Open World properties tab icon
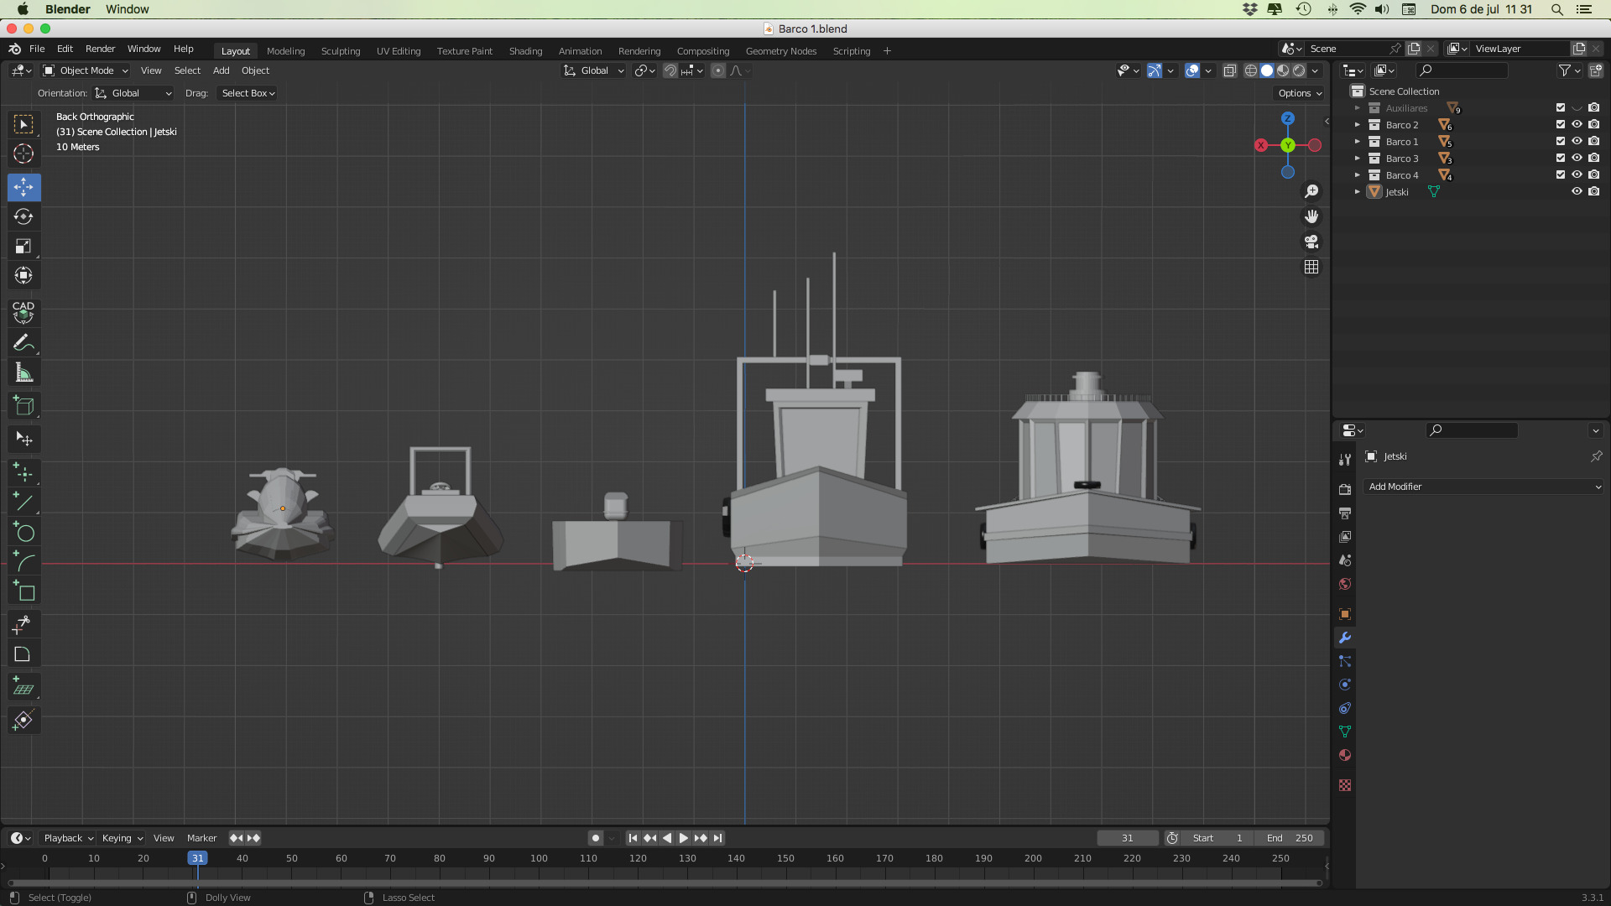 tap(1345, 584)
